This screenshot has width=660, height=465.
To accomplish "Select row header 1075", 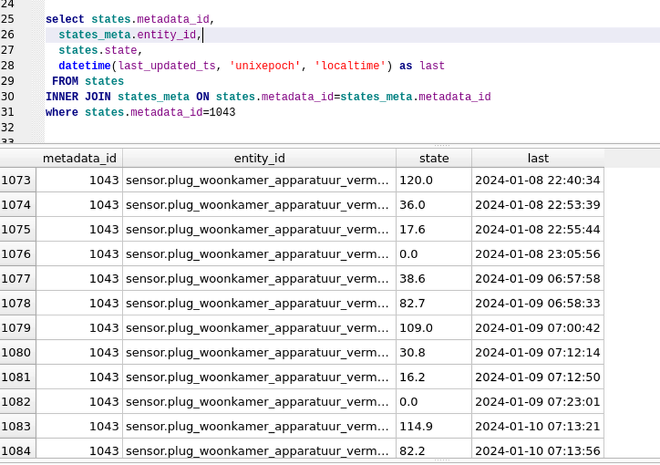I will click(x=18, y=229).
